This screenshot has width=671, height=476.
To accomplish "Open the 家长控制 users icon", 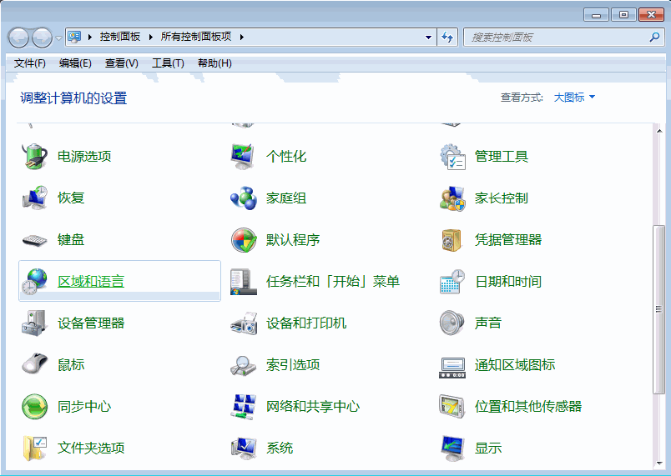I will pyautogui.click(x=452, y=198).
